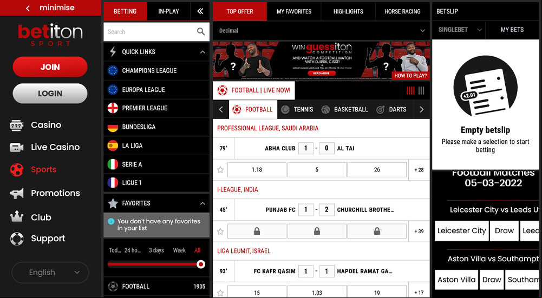The width and height of the screenshot is (542, 298).
Task: Switch to the Betting tab
Action: pos(125,11)
